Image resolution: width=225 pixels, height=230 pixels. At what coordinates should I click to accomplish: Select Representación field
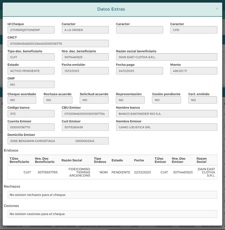pos(130,100)
